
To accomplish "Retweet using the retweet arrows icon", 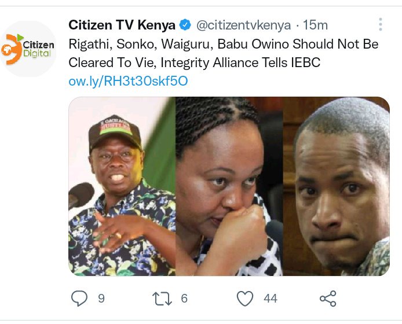I will click(162, 299).
